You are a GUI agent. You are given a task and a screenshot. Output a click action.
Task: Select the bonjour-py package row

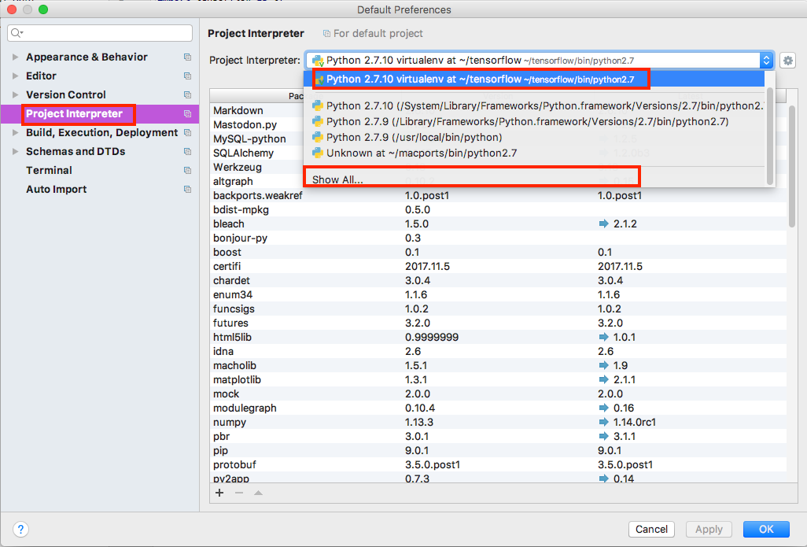pos(498,238)
